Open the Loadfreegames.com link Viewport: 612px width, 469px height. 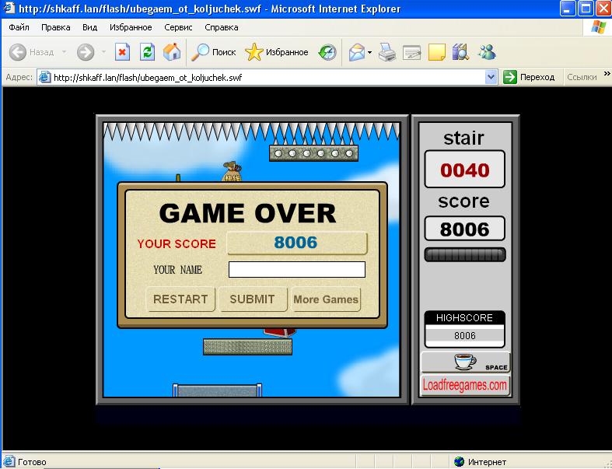coord(465,386)
